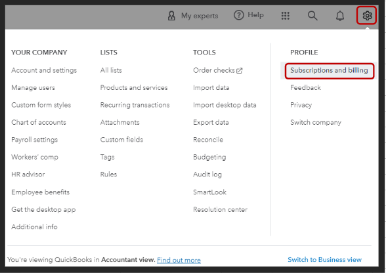The image size is (386, 273).
Task: Select Manage users
Action: [33, 88]
